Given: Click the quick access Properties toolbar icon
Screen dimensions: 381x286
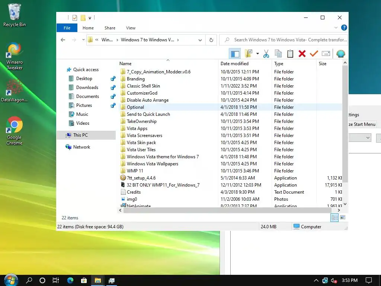Looking at the screenshot, I should 75,18.
